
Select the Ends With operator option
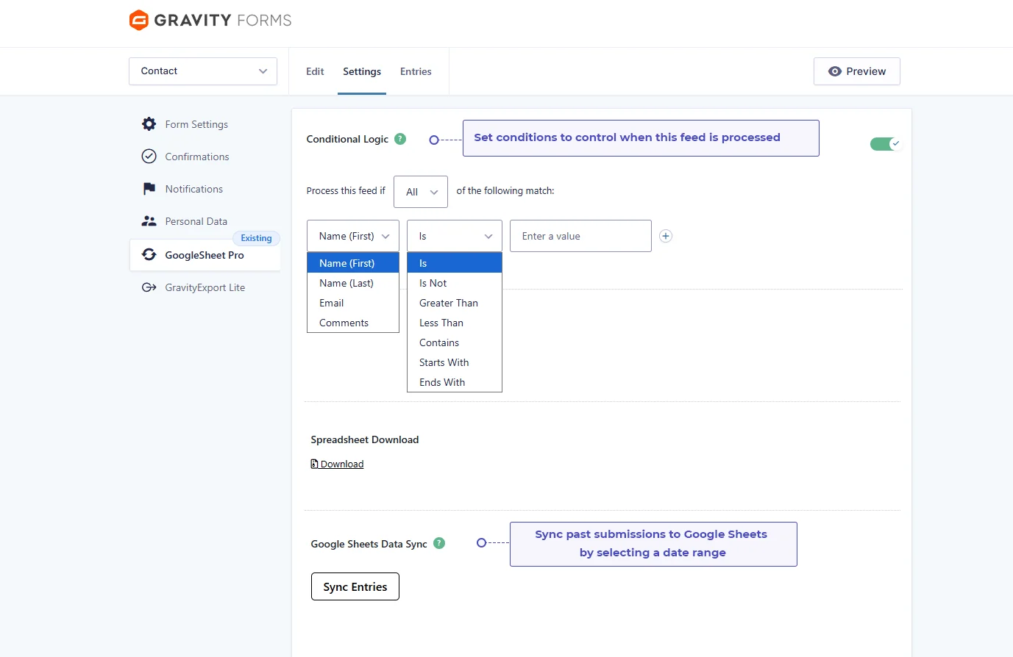455,382
